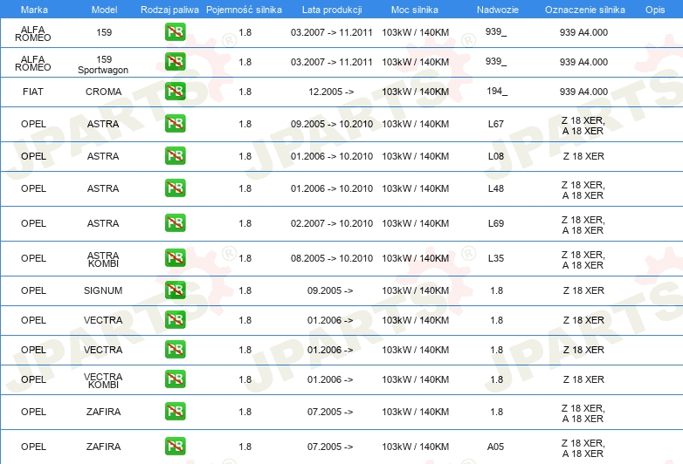Click the L67 body code cell

pyautogui.click(x=496, y=124)
